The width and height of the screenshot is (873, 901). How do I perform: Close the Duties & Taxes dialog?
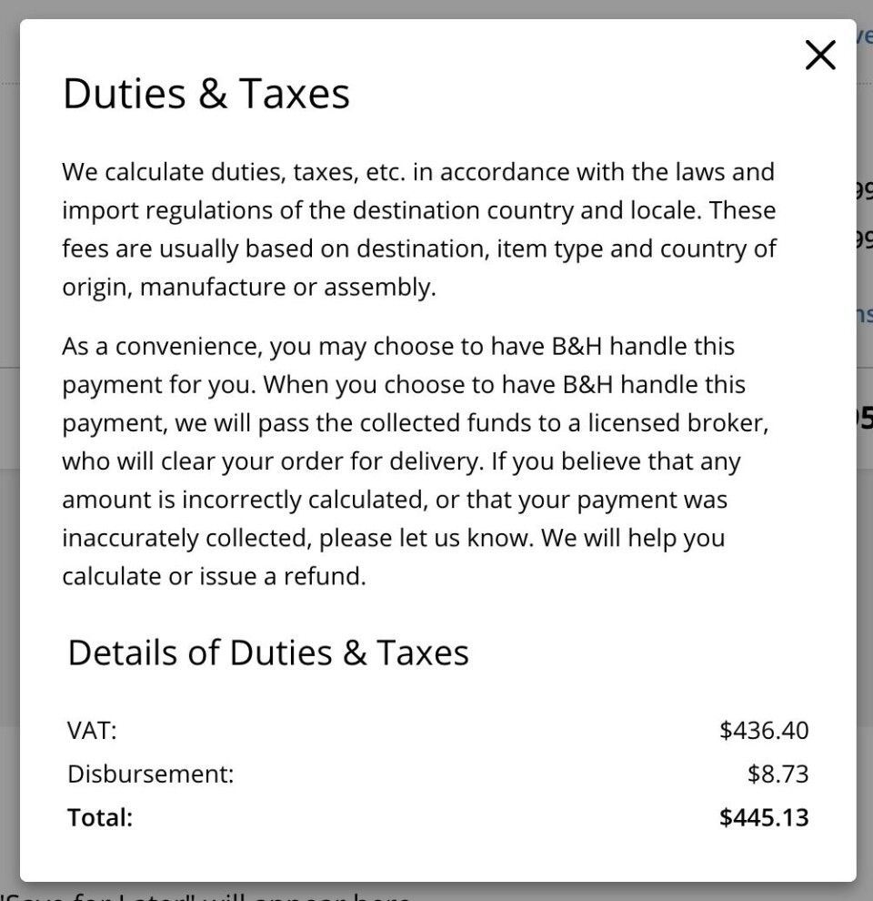[820, 56]
